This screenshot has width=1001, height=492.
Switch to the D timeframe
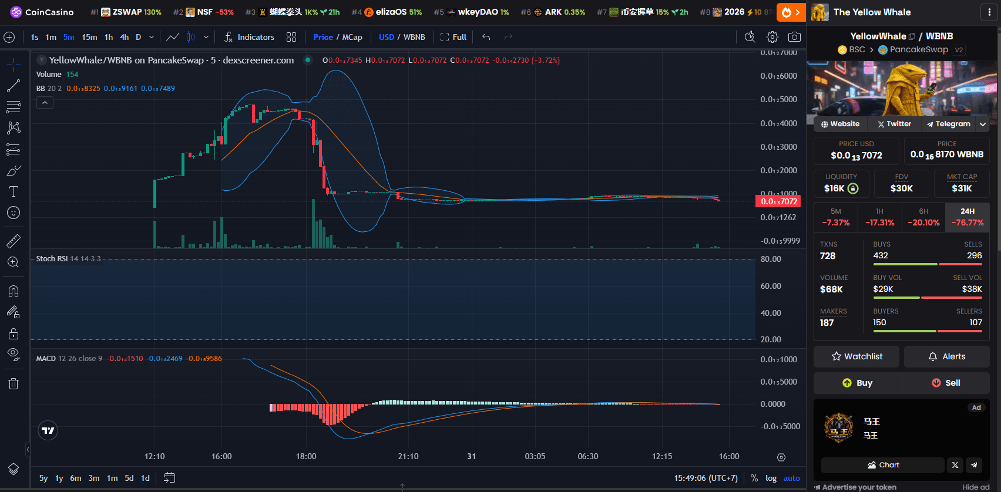[139, 37]
